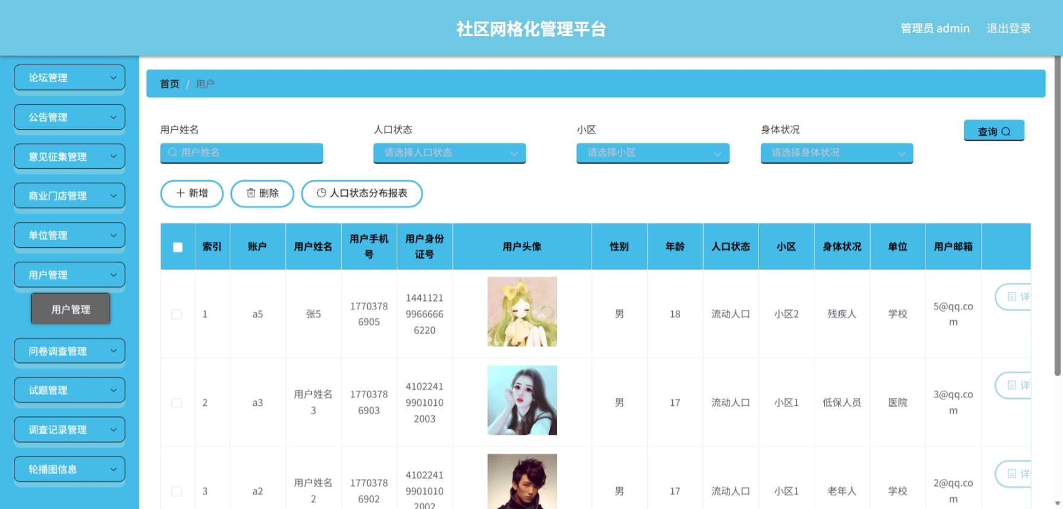The width and height of the screenshot is (1063, 509).
Task: Open details icon for row a5
Action: tap(1012, 297)
